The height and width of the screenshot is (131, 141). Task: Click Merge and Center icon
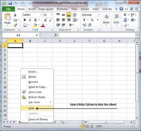tap(75, 20)
